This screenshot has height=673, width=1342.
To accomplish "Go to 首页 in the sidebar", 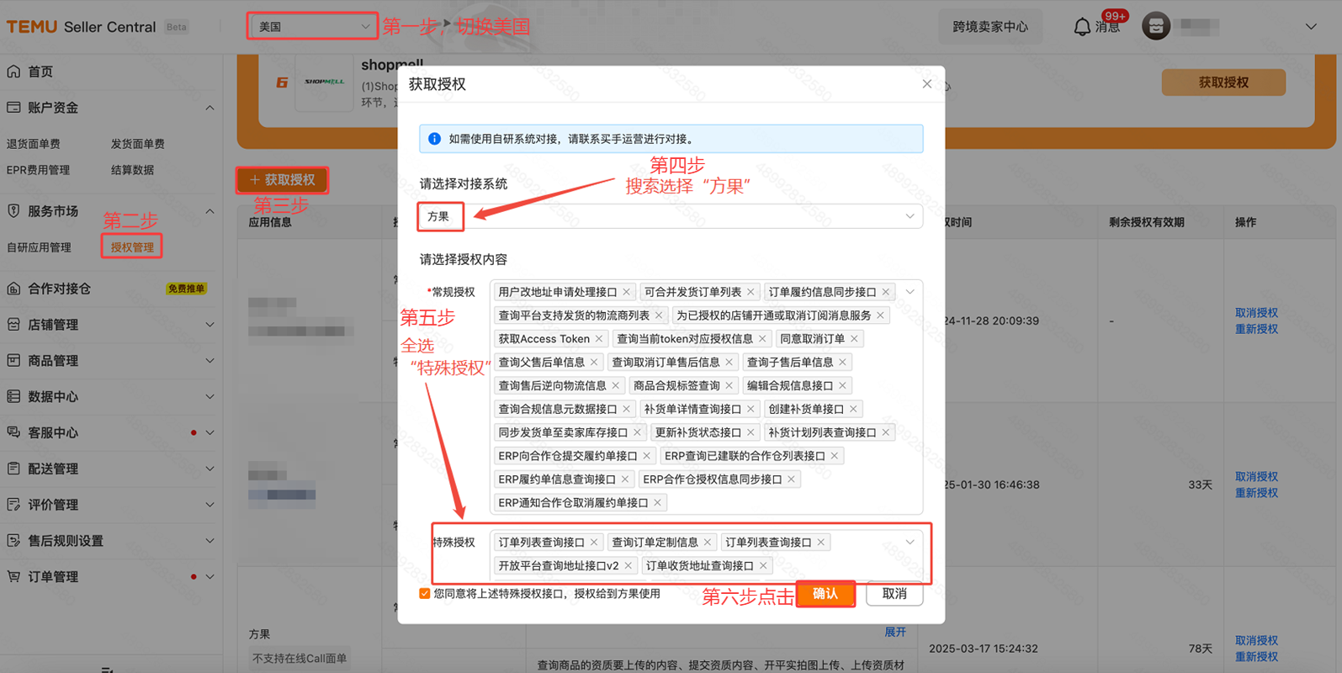I will tap(40, 72).
